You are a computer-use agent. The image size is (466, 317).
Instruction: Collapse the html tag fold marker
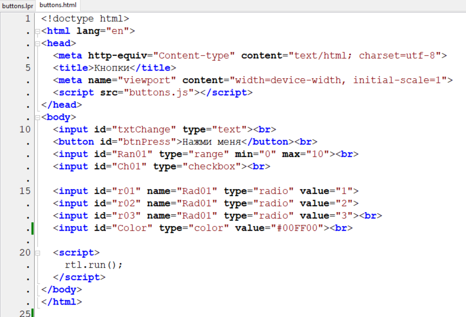[38, 31]
